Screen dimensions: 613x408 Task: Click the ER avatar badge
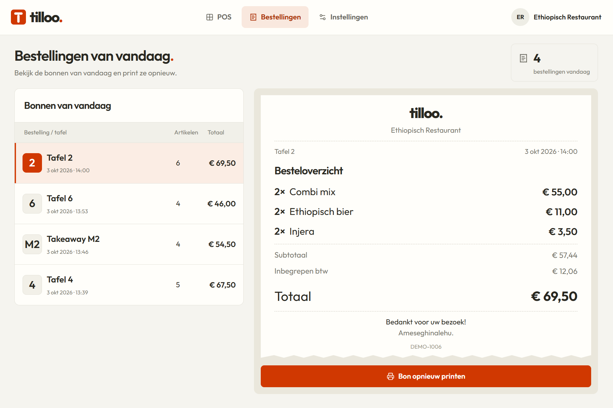click(x=520, y=17)
